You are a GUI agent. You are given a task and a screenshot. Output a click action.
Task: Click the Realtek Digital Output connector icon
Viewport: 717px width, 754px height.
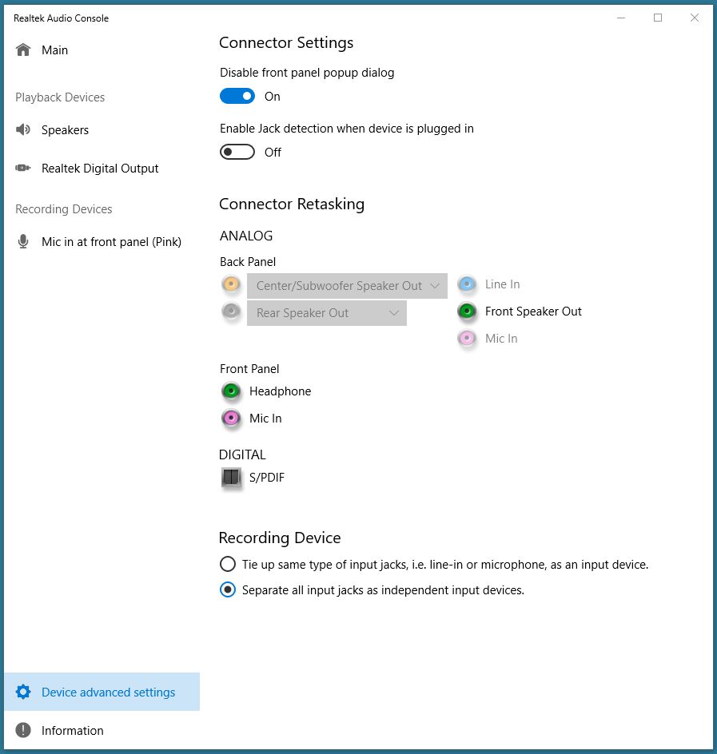point(23,168)
